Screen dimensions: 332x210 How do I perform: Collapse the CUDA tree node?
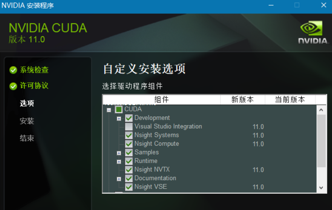click(x=109, y=110)
